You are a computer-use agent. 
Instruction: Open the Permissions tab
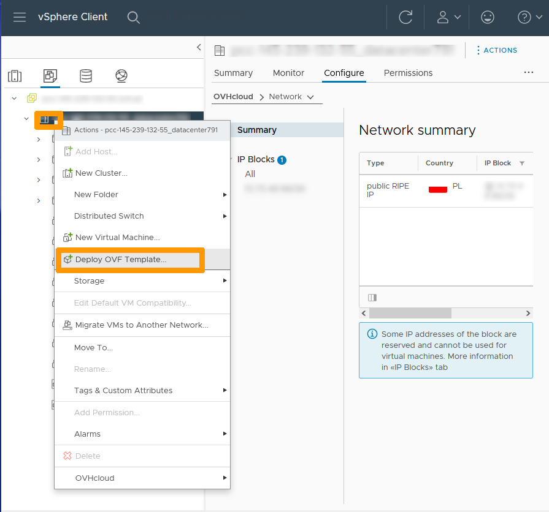(x=408, y=73)
